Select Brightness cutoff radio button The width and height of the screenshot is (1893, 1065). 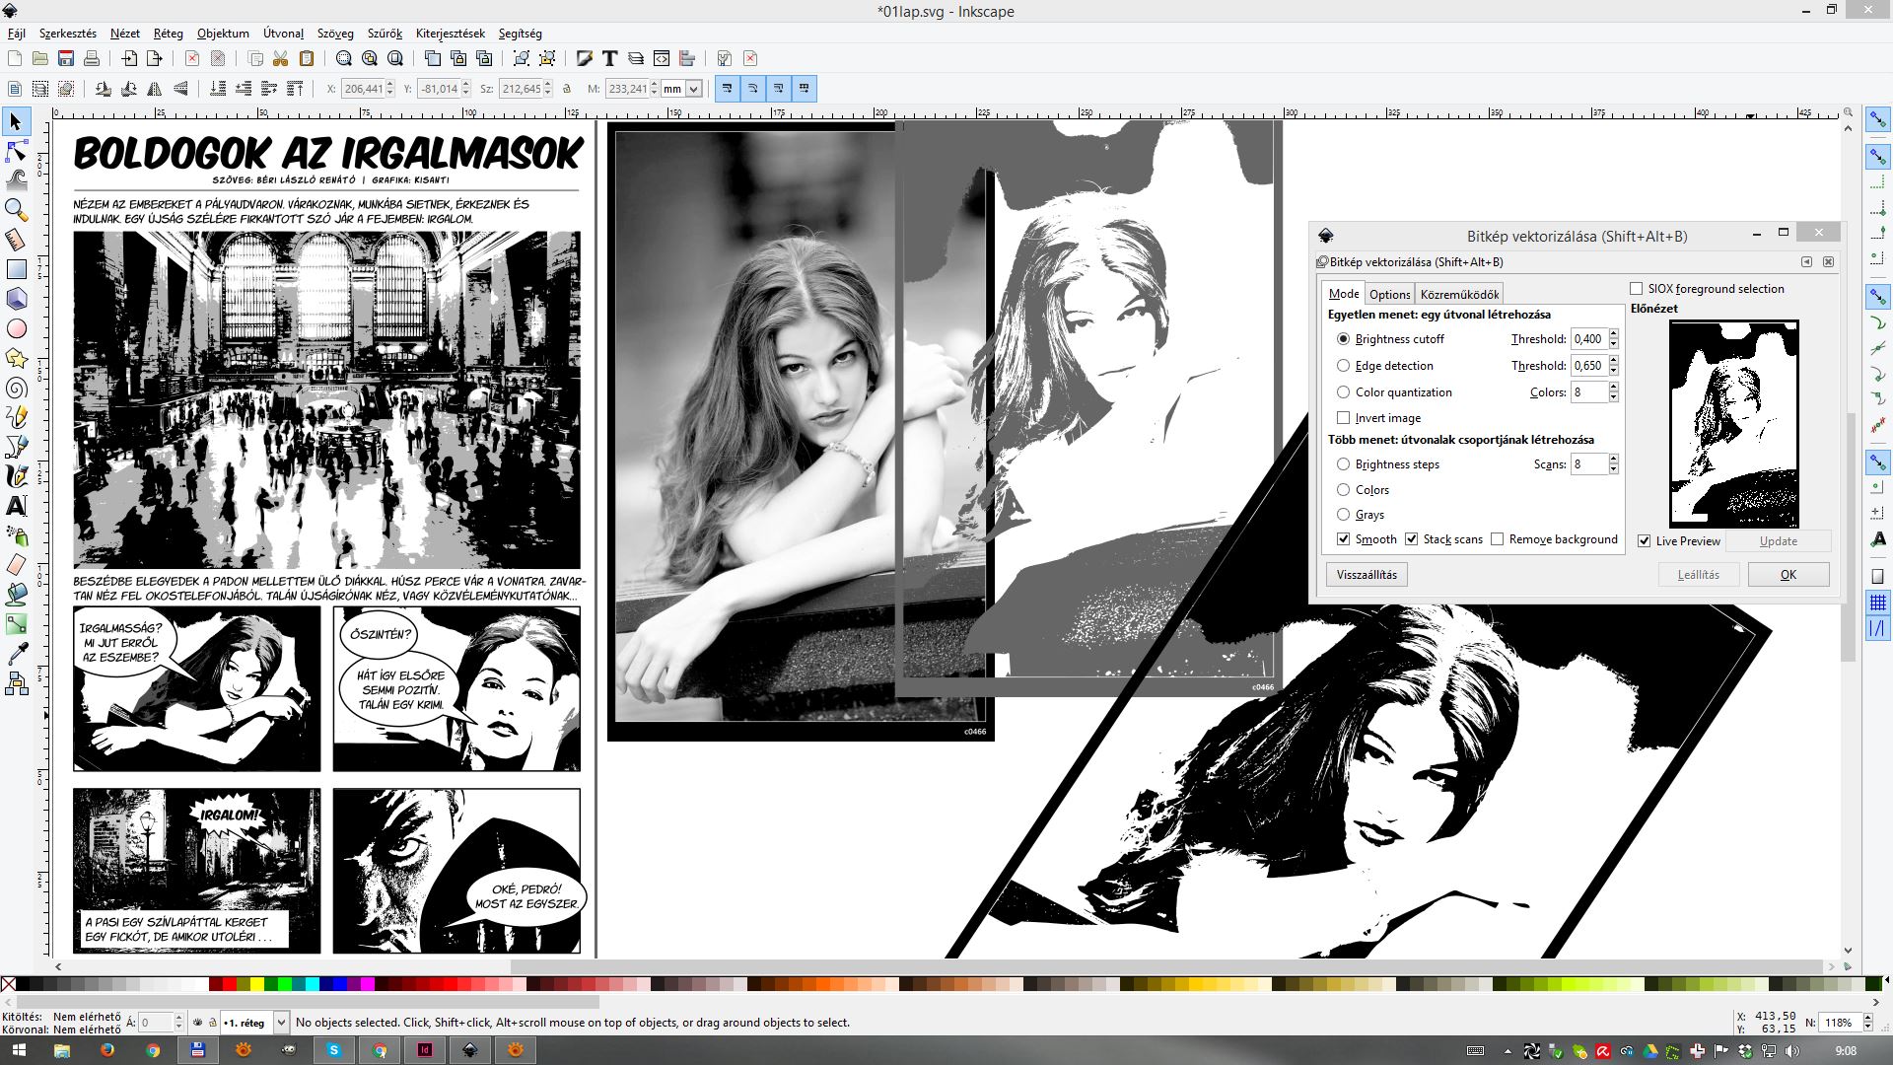[x=1343, y=339]
